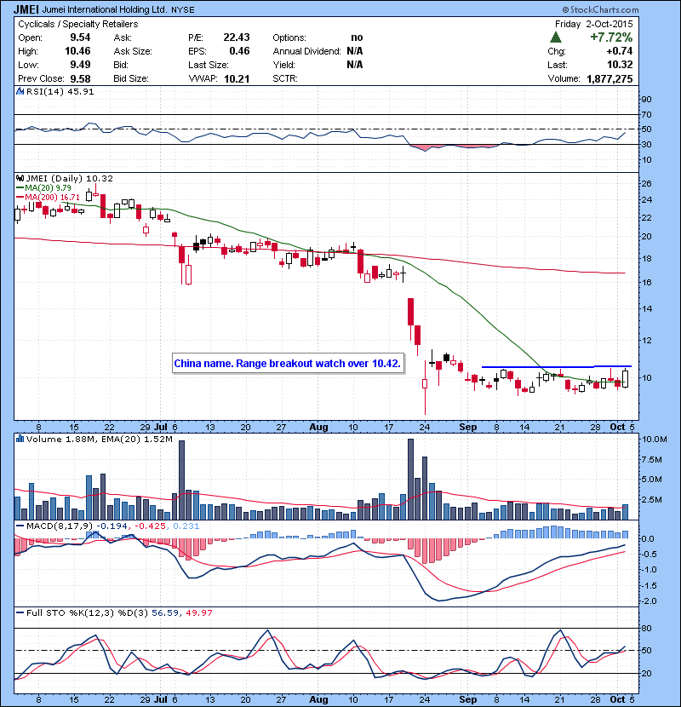Click the P/E ratio 22.43
681x707 pixels.
pos(236,37)
